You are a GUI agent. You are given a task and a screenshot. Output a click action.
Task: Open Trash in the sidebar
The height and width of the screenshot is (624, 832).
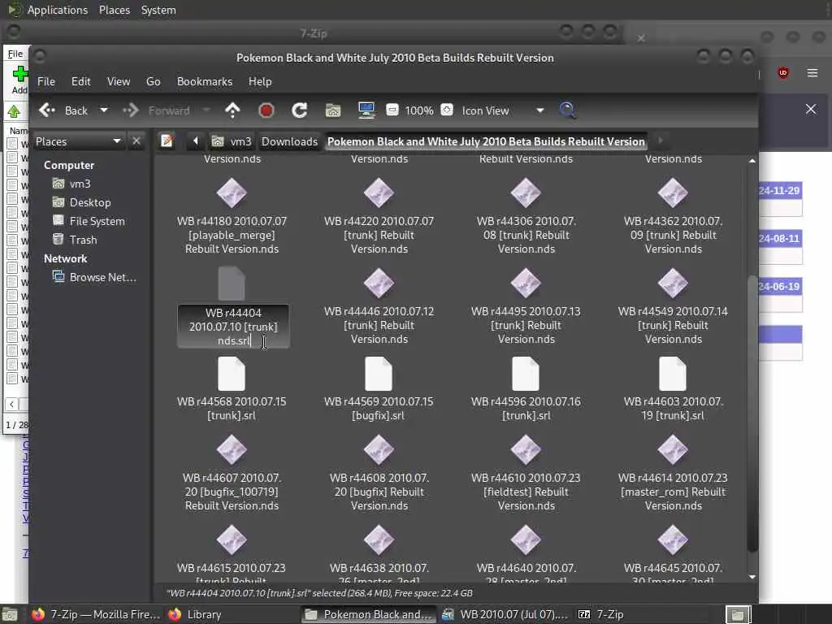coord(74,240)
